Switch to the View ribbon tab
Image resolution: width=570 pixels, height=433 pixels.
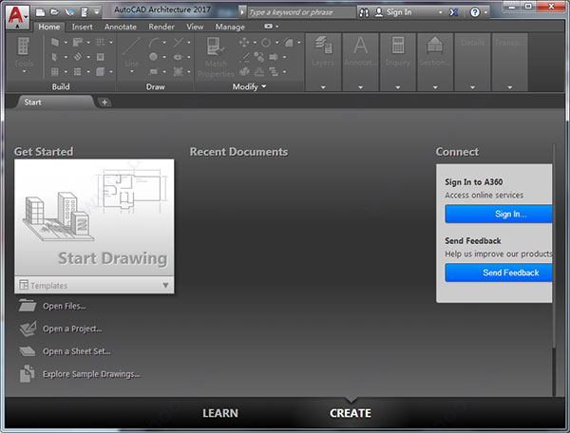pyautogui.click(x=195, y=27)
